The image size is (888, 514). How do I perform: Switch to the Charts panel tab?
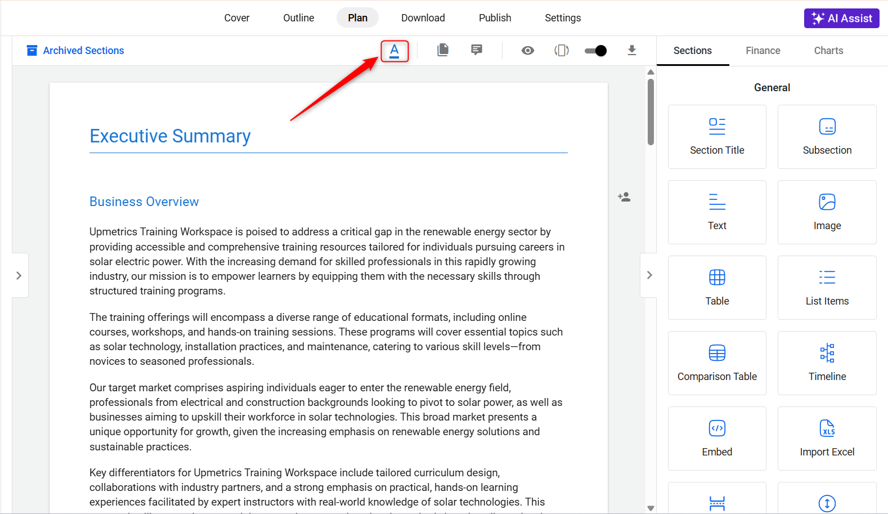click(829, 51)
